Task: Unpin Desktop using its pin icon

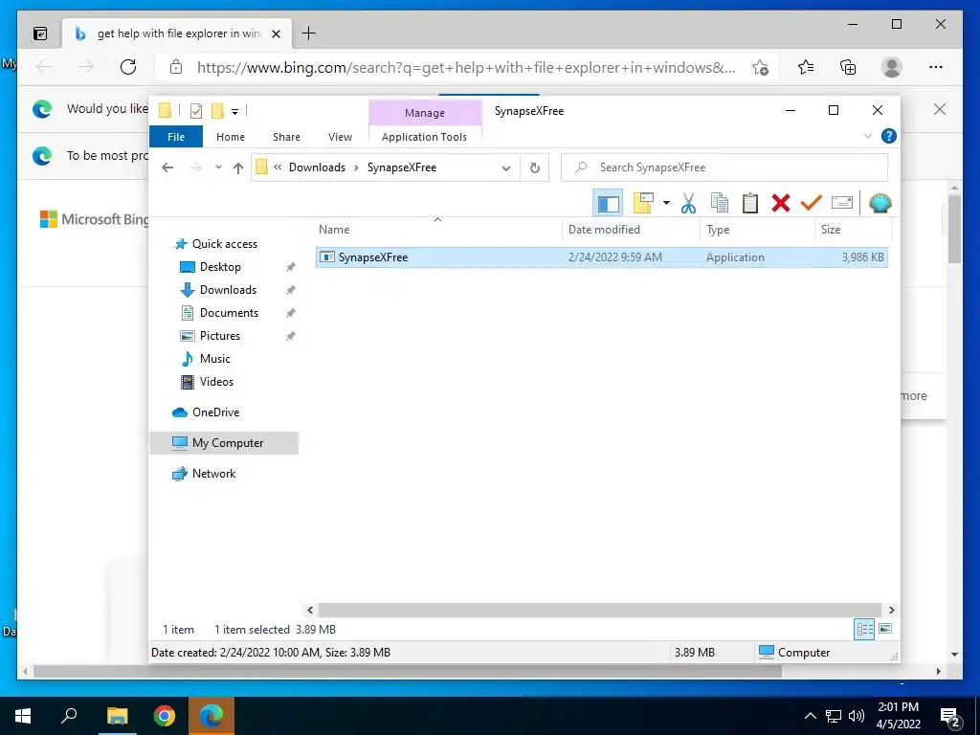Action: (291, 268)
